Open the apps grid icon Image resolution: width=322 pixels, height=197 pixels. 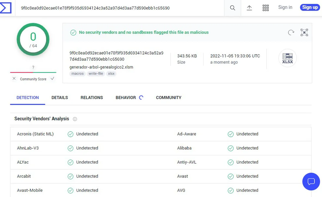pyautogui.click(x=266, y=8)
